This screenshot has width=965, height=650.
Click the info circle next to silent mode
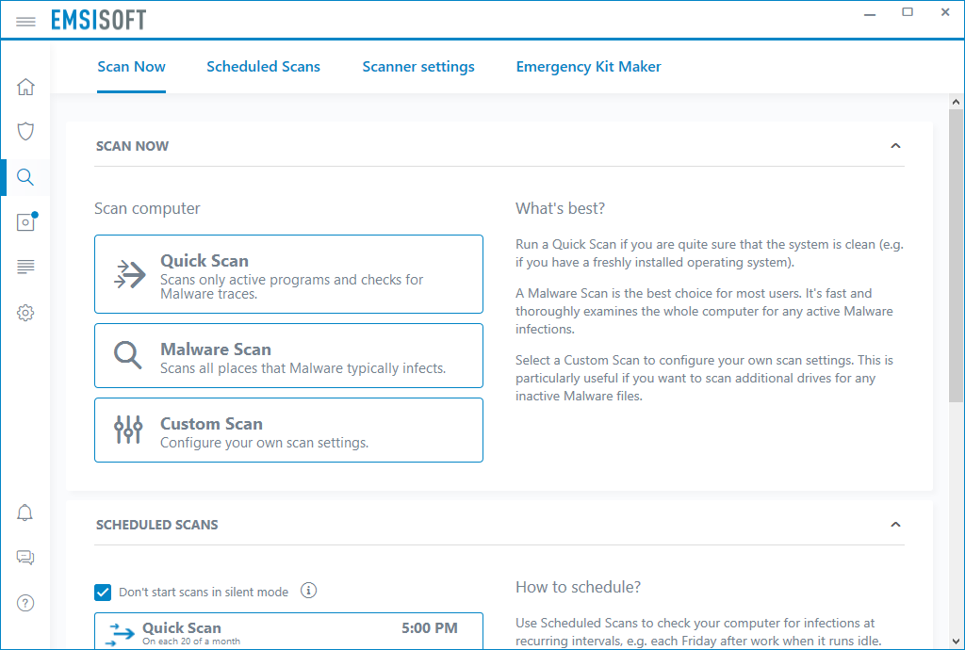click(x=308, y=591)
